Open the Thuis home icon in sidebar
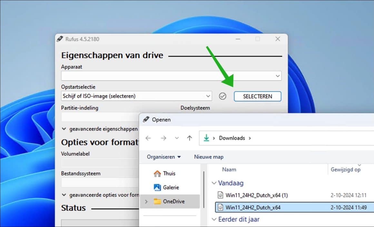Viewport: 374px width, 227px height. tap(157, 173)
